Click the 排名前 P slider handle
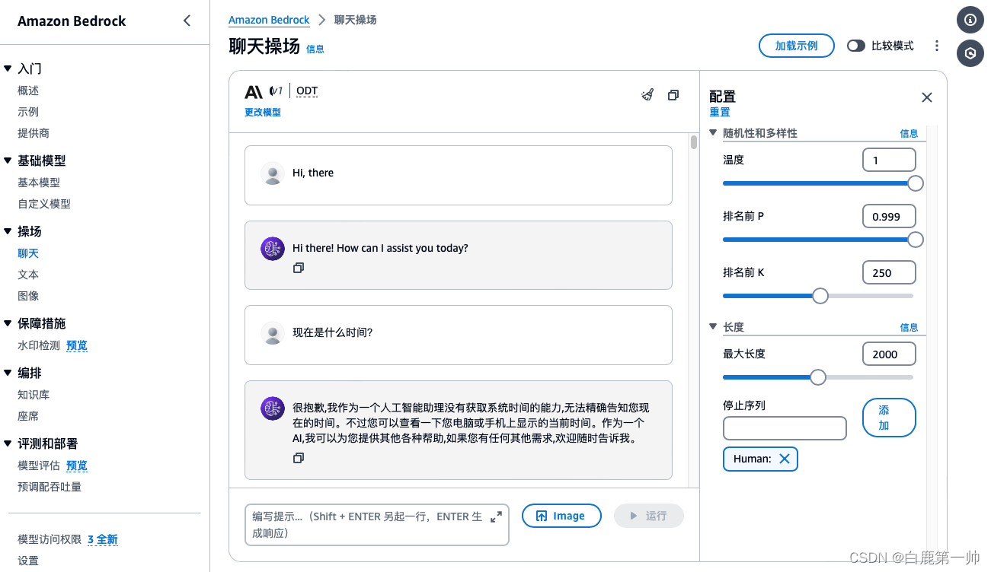 click(x=916, y=240)
